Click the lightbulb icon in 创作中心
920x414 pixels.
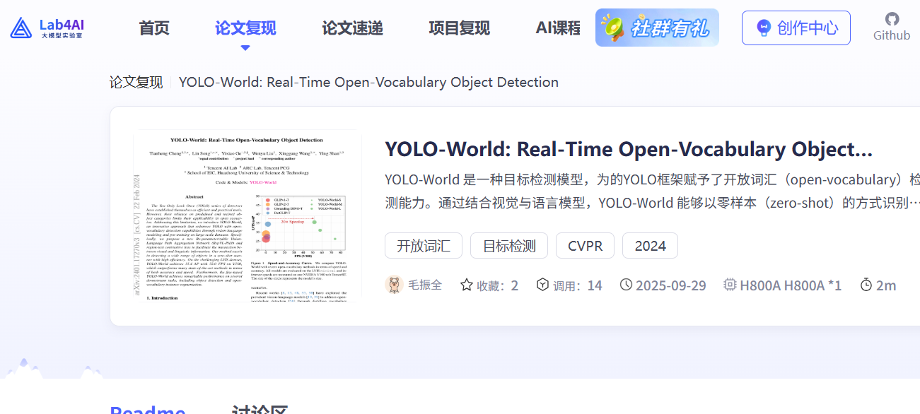point(764,28)
